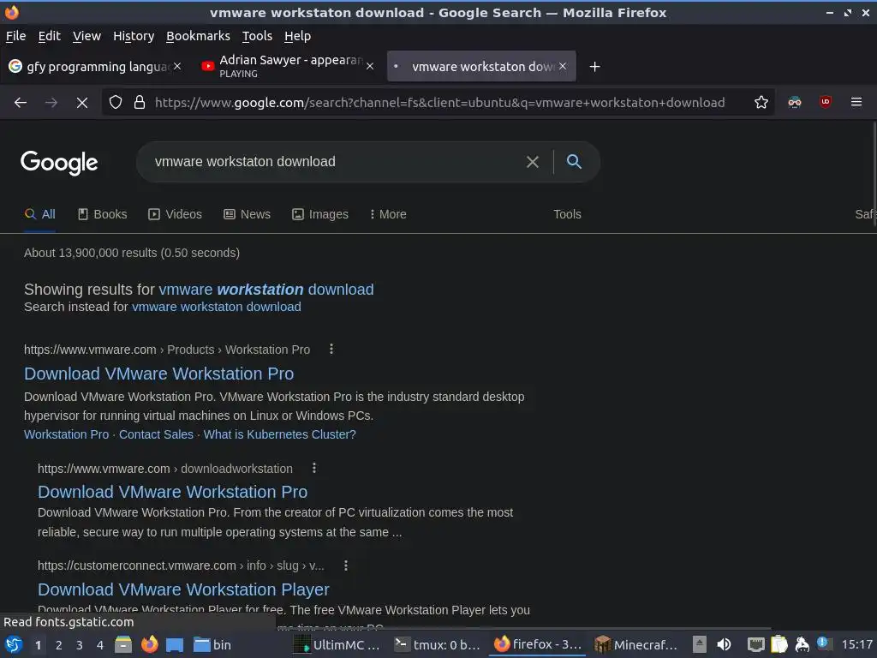Image resolution: width=877 pixels, height=658 pixels.
Task: Switch to the UltimMC taskbar window
Action: [337, 644]
